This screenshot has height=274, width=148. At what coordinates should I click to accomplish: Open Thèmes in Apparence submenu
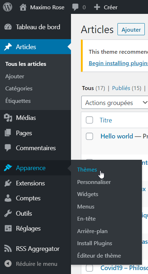pyautogui.click(x=87, y=170)
